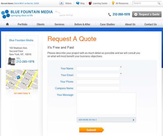
Task: Open the Case Studies menu item
Action: [107, 24]
